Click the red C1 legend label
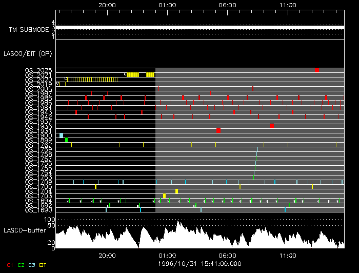The height and width of the screenshot is (273, 359). [9, 265]
